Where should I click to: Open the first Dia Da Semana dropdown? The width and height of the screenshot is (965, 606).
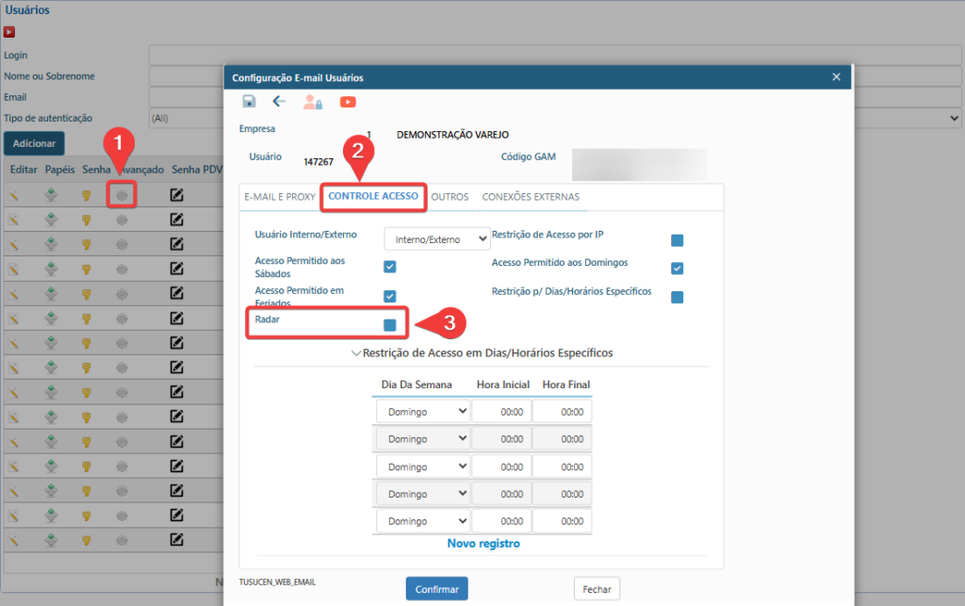tap(422, 412)
